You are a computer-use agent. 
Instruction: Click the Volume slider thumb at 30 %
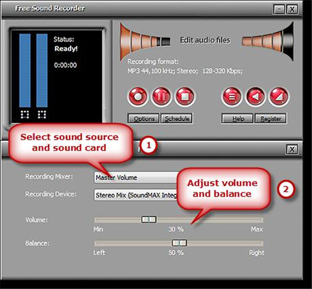(x=149, y=219)
